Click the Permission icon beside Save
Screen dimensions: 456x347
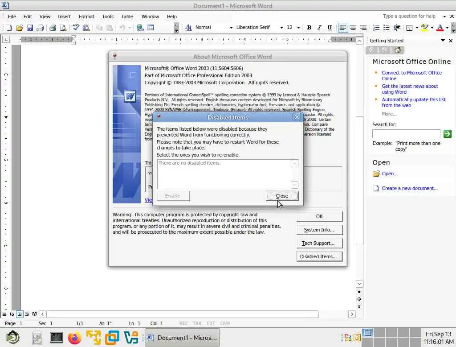pyautogui.click(x=40, y=28)
